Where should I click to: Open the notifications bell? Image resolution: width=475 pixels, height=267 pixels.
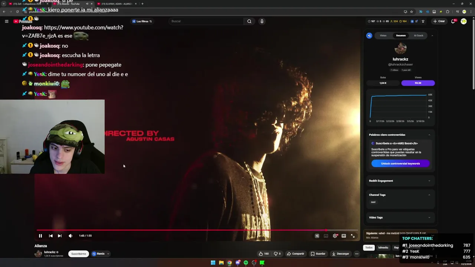point(453,21)
